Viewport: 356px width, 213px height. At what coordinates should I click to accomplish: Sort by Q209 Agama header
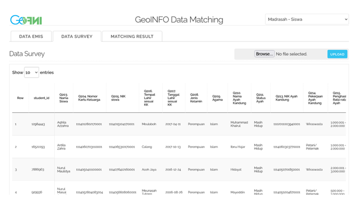pos(217,98)
